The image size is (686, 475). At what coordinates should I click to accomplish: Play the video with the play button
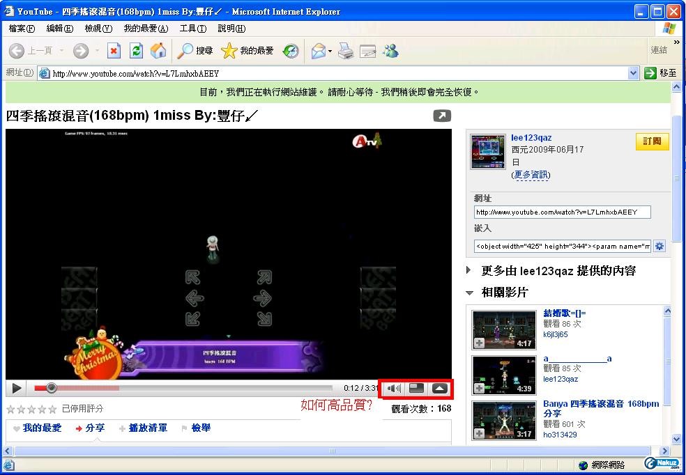click(17, 388)
